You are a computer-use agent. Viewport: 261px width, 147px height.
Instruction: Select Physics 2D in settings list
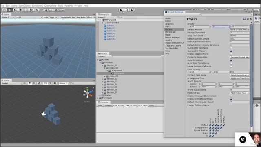click(170, 32)
